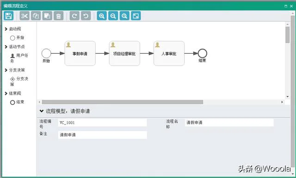Click the canvas vertical scrollbar thumb

[x=288, y=35]
